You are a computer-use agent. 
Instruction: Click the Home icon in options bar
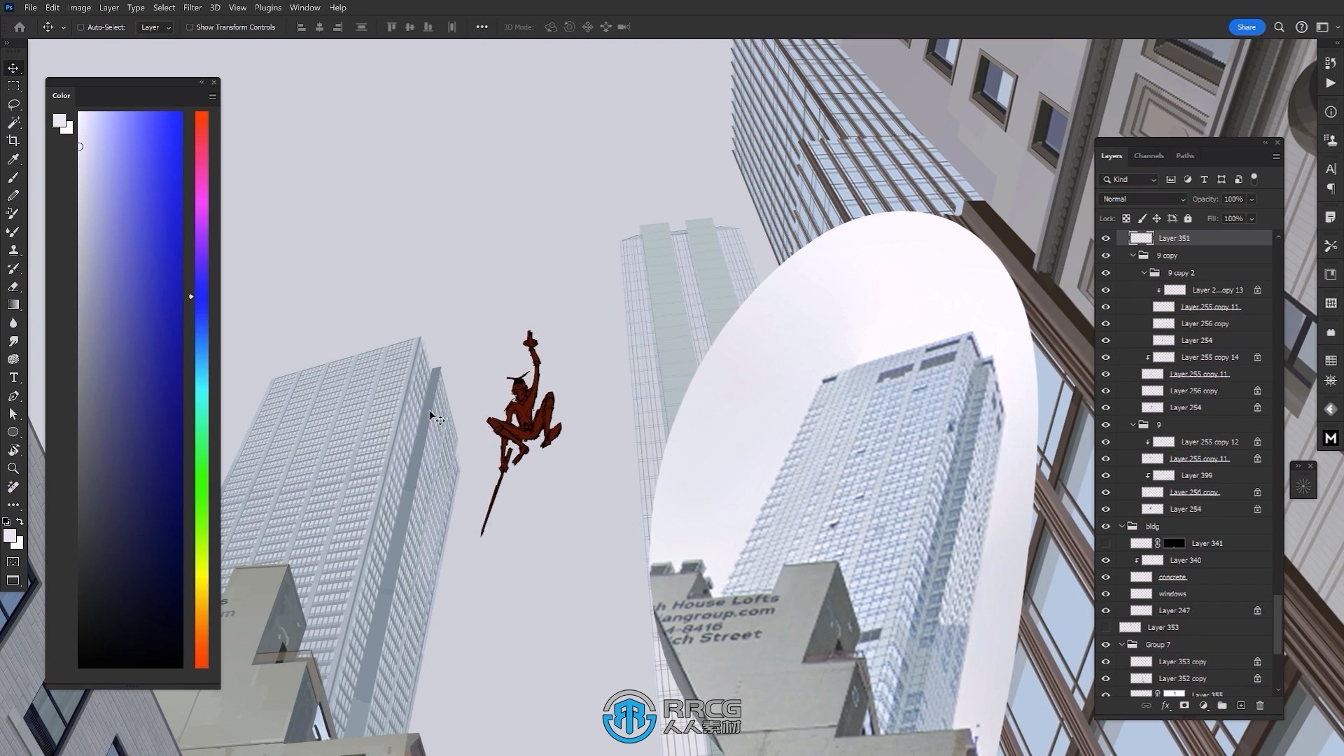coord(20,27)
